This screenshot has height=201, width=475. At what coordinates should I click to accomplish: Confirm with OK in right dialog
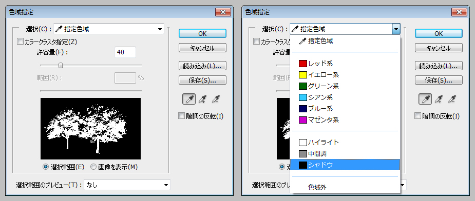coord(439,34)
